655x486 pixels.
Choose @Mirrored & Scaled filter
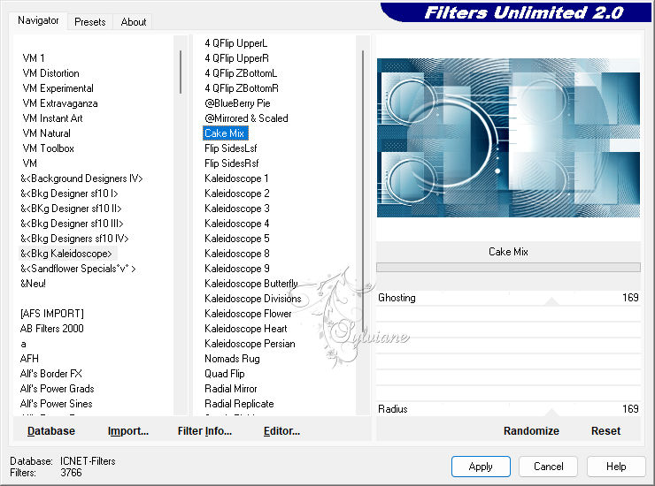tap(246, 118)
